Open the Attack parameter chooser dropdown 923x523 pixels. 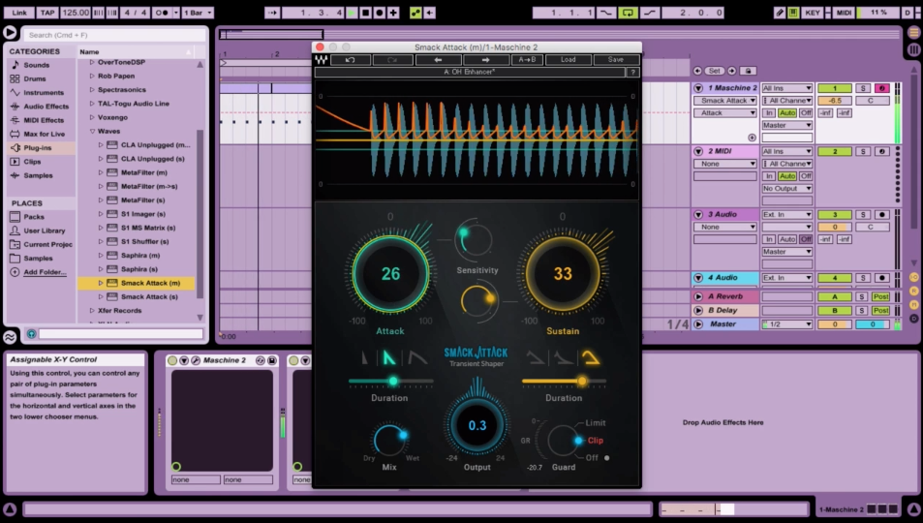click(724, 112)
